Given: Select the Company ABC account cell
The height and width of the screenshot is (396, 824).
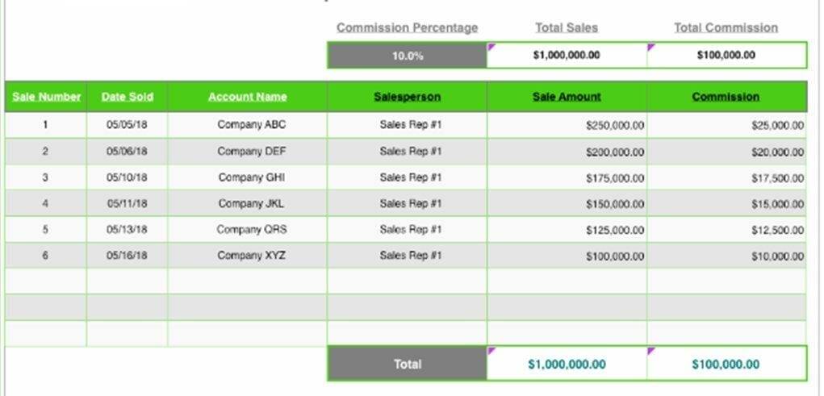Looking at the screenshot, I should [x=251, y=125].
